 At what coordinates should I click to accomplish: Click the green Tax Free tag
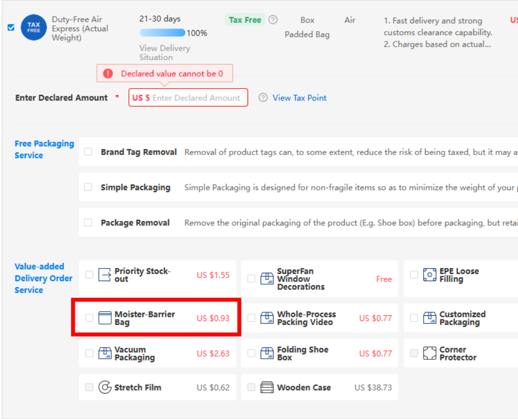(x=245, y=20)
